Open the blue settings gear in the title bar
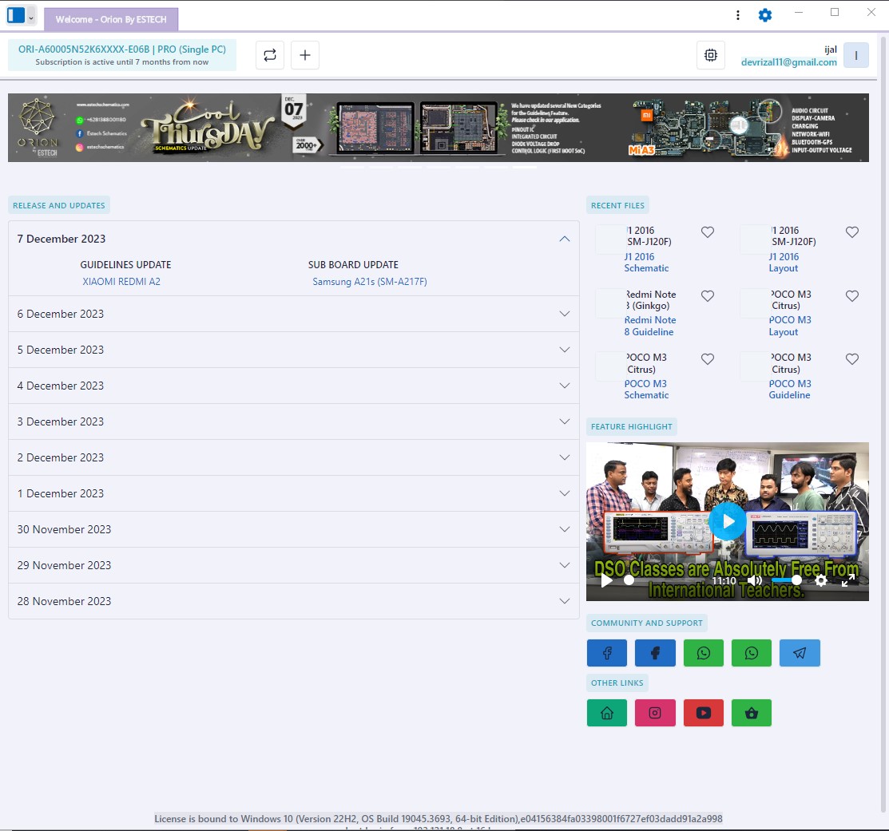889x831 pixels. click(x=765, y=15)
